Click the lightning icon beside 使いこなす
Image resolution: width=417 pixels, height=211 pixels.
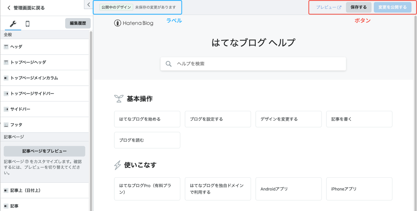118,165
